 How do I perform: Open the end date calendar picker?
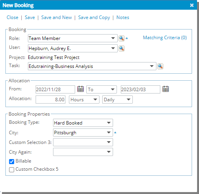click(166, 89)
